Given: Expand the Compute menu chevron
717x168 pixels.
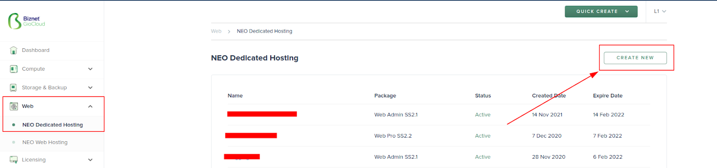Looking at the screenshot, I should click(90, 69).
